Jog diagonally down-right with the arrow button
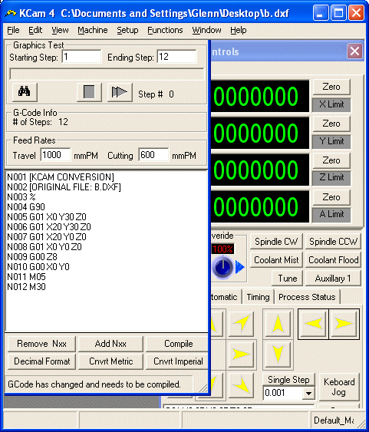369x432 pixels. pyautogui.click(x=241, y=385)
